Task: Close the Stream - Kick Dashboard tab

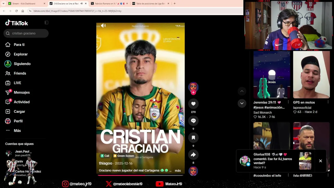Action: pyautogui.click(x=44, y=4)
